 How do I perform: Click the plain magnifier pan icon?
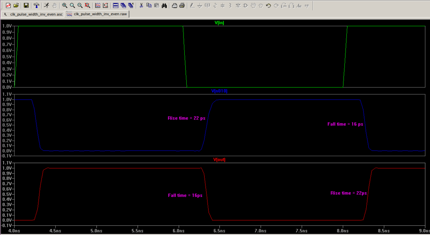click(72, 6)
